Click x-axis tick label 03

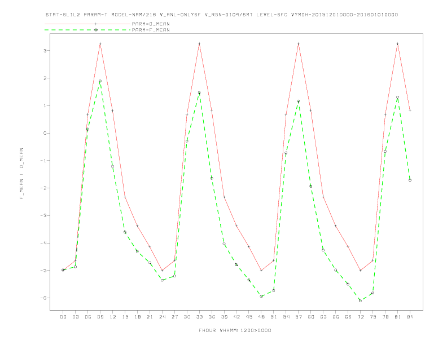(75, 317)
